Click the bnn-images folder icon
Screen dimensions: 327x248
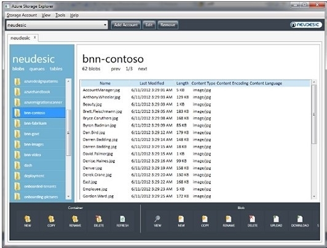click(17, 144)
